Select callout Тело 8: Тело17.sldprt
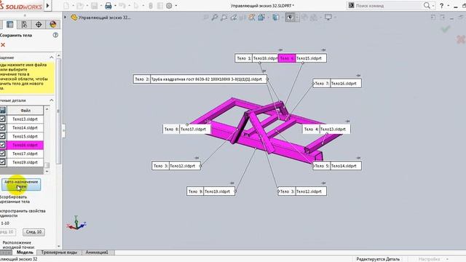Image resolution: width=466 pixels, height=262 pixels. coord(186,130)
